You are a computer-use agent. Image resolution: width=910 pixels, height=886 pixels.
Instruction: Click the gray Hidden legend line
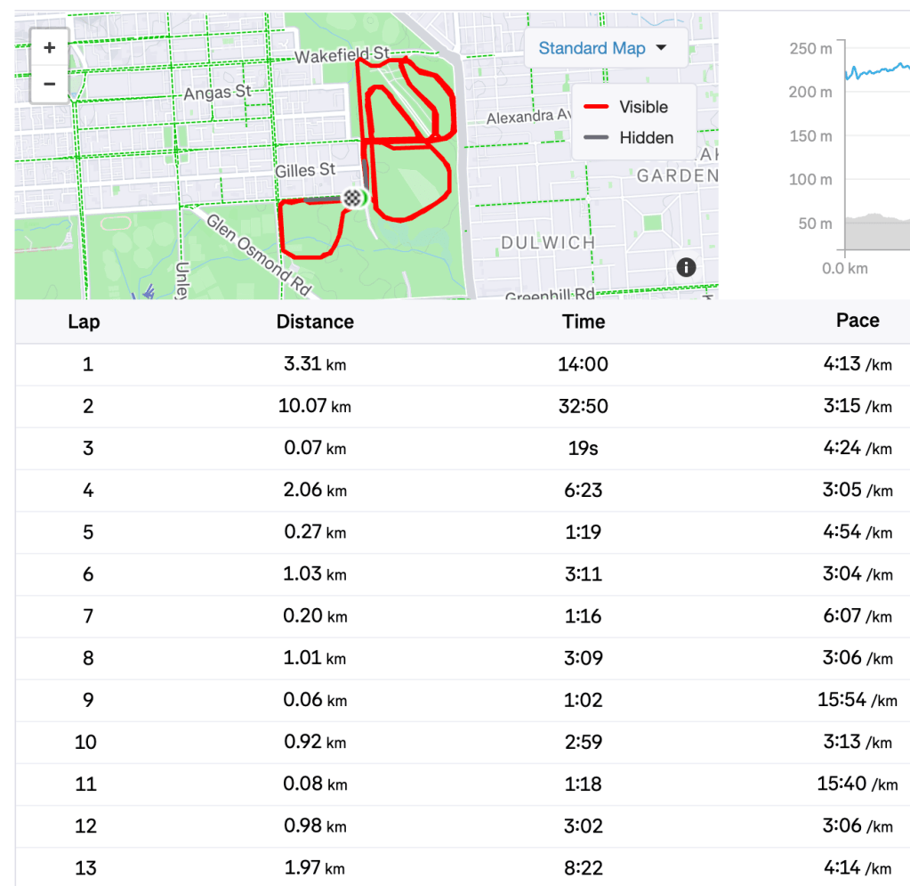click(x=596, y=138)
